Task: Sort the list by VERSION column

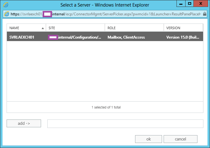Action: (x=183, y=28)
